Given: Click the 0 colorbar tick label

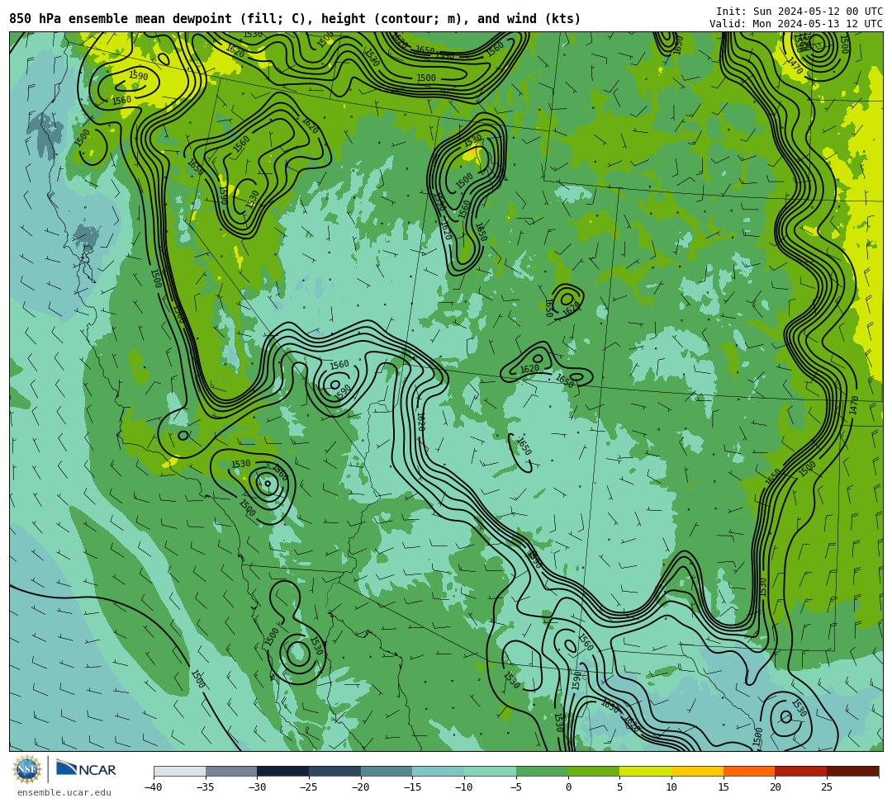Looking at the screenshot, I should point(568,787).
